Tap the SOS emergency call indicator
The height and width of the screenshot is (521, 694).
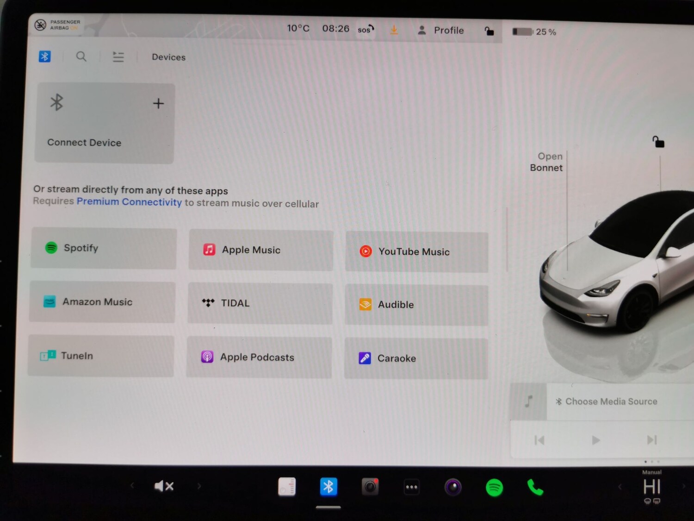tap(365, 29)
